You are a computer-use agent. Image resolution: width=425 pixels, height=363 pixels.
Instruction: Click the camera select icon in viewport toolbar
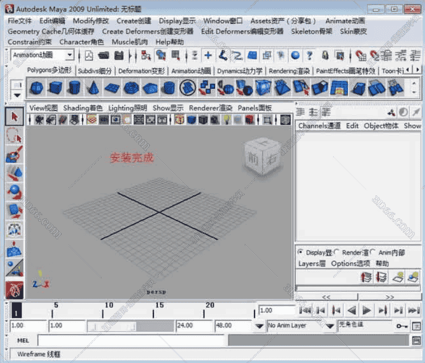pyautogui.click(x=39, y=119)
